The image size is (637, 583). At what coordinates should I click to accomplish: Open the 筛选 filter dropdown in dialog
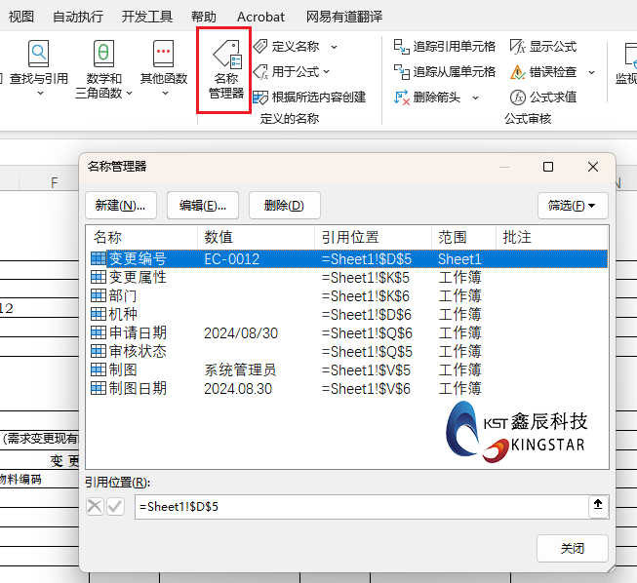[x=573, y=205]
